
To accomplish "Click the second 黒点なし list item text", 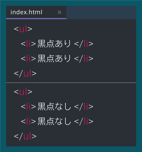I will pos(54,121).
